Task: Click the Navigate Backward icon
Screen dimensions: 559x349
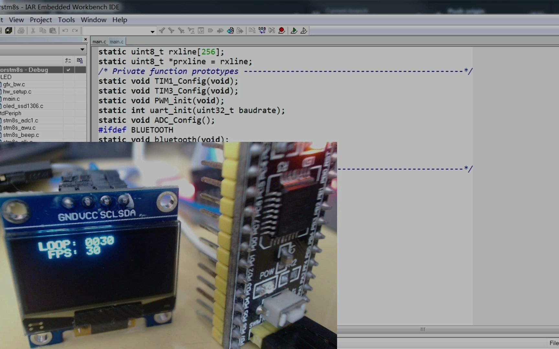Action: 230,30
